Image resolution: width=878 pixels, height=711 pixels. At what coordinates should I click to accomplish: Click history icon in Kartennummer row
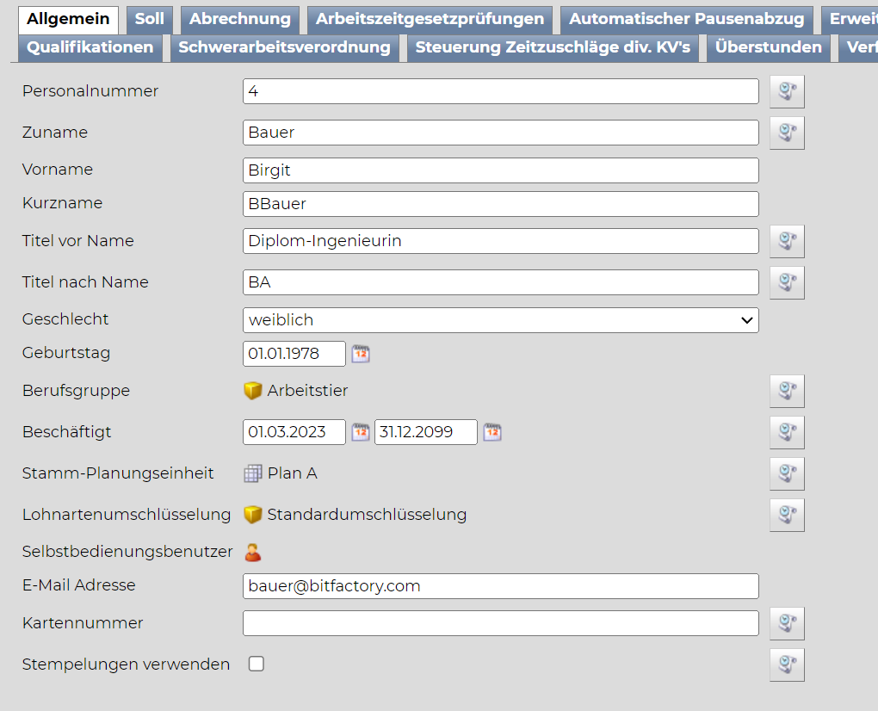pyautogui.click(x=786, y=623)
